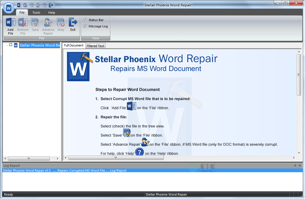Open the Stellar Word application orb menu
Image resolution: width=305 pixels, height=199 pixels.
click(9, 8)
